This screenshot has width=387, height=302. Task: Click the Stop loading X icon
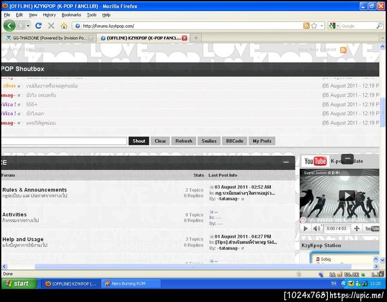click(51, 26)
